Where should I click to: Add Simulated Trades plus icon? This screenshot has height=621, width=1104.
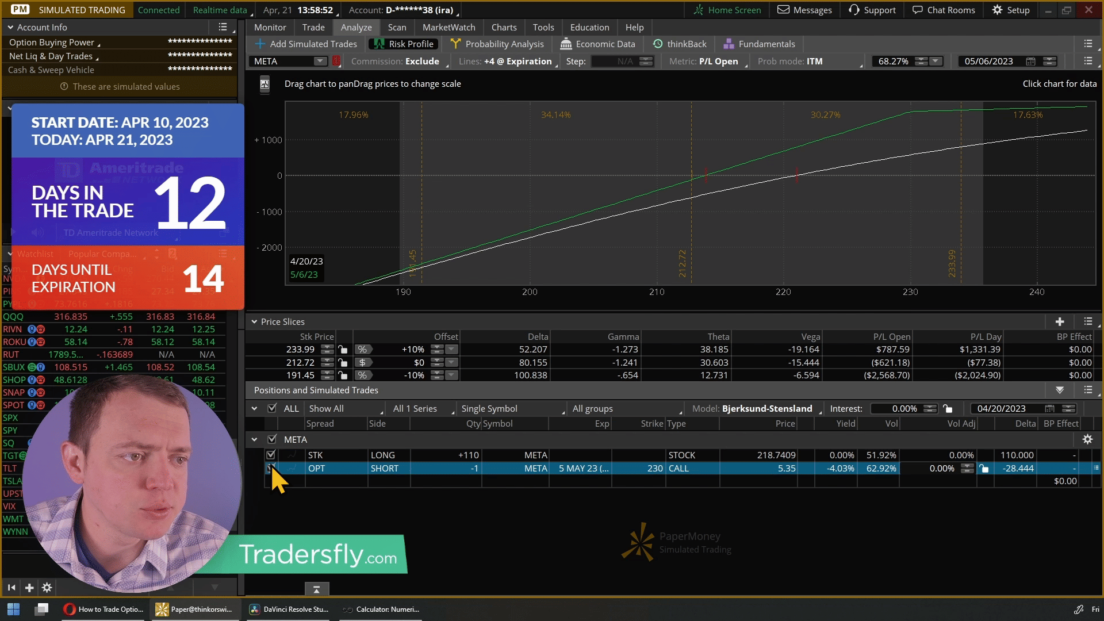click(260, 44)
